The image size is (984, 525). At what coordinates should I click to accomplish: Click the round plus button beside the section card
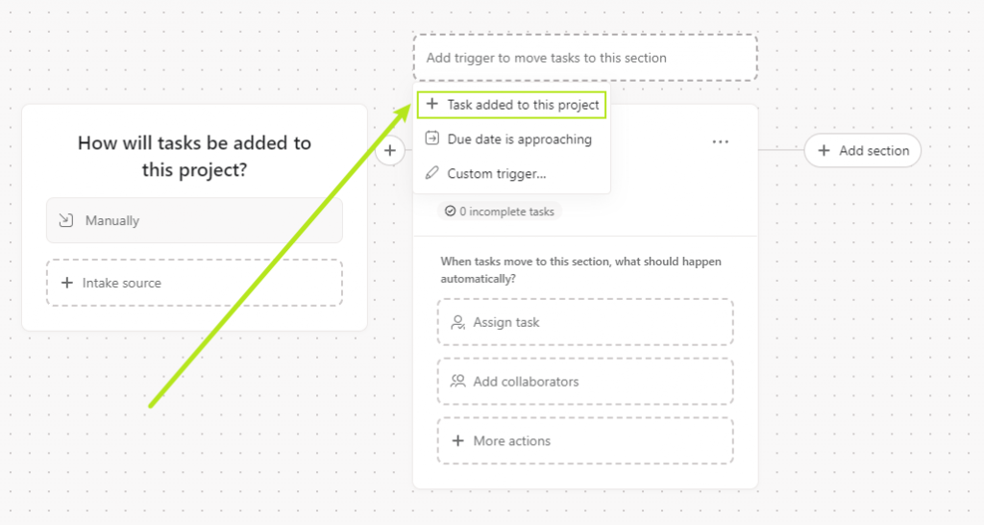tap(390, 151)
